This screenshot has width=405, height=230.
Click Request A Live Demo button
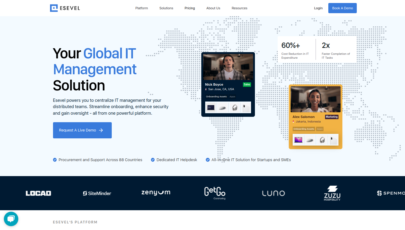(82, 130)
